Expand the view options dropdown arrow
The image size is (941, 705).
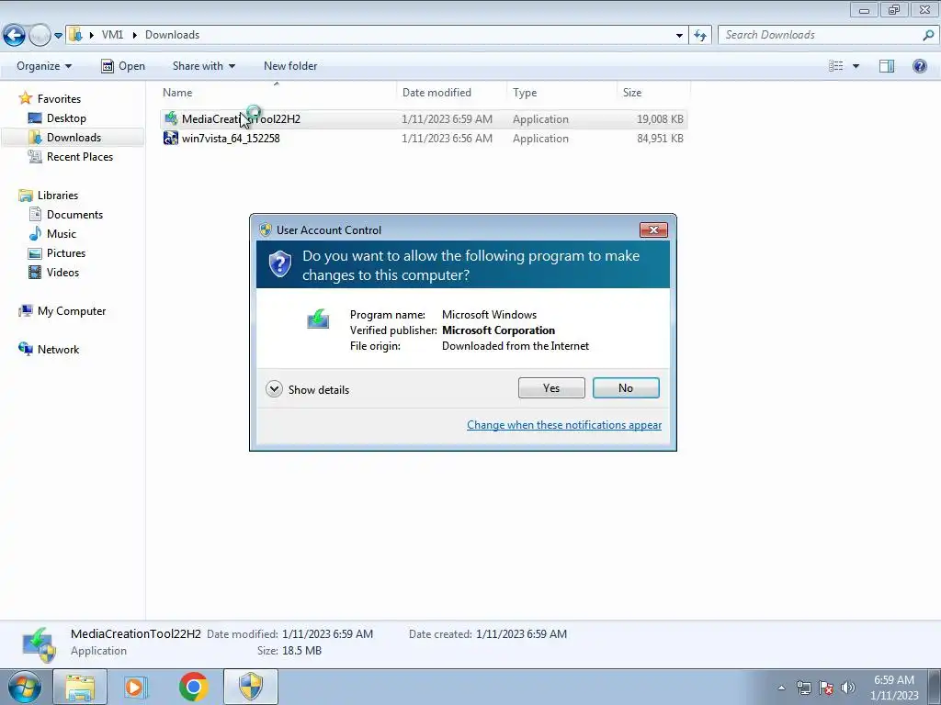pos(856,66)
